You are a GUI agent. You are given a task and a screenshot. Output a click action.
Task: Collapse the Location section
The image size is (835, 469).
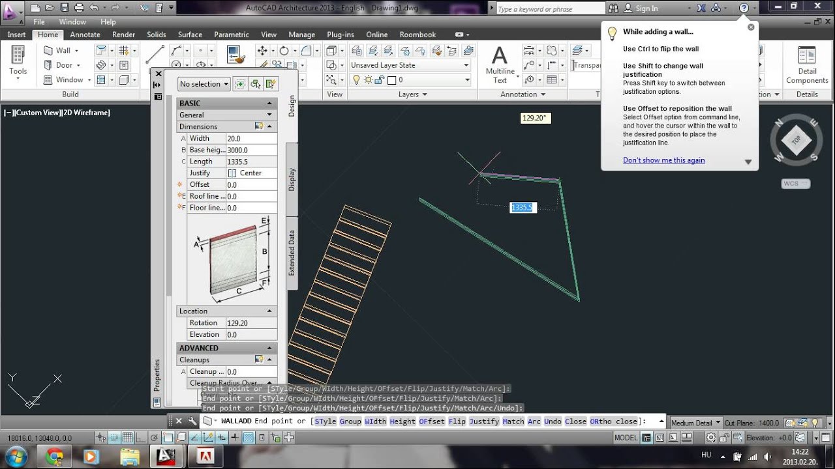(269, 311)
